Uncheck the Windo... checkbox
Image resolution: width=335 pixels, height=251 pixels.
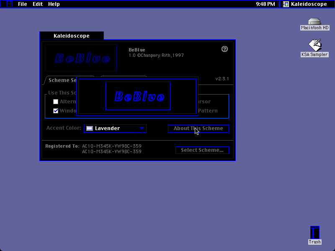pyautogui.click(x=56, y=111)
